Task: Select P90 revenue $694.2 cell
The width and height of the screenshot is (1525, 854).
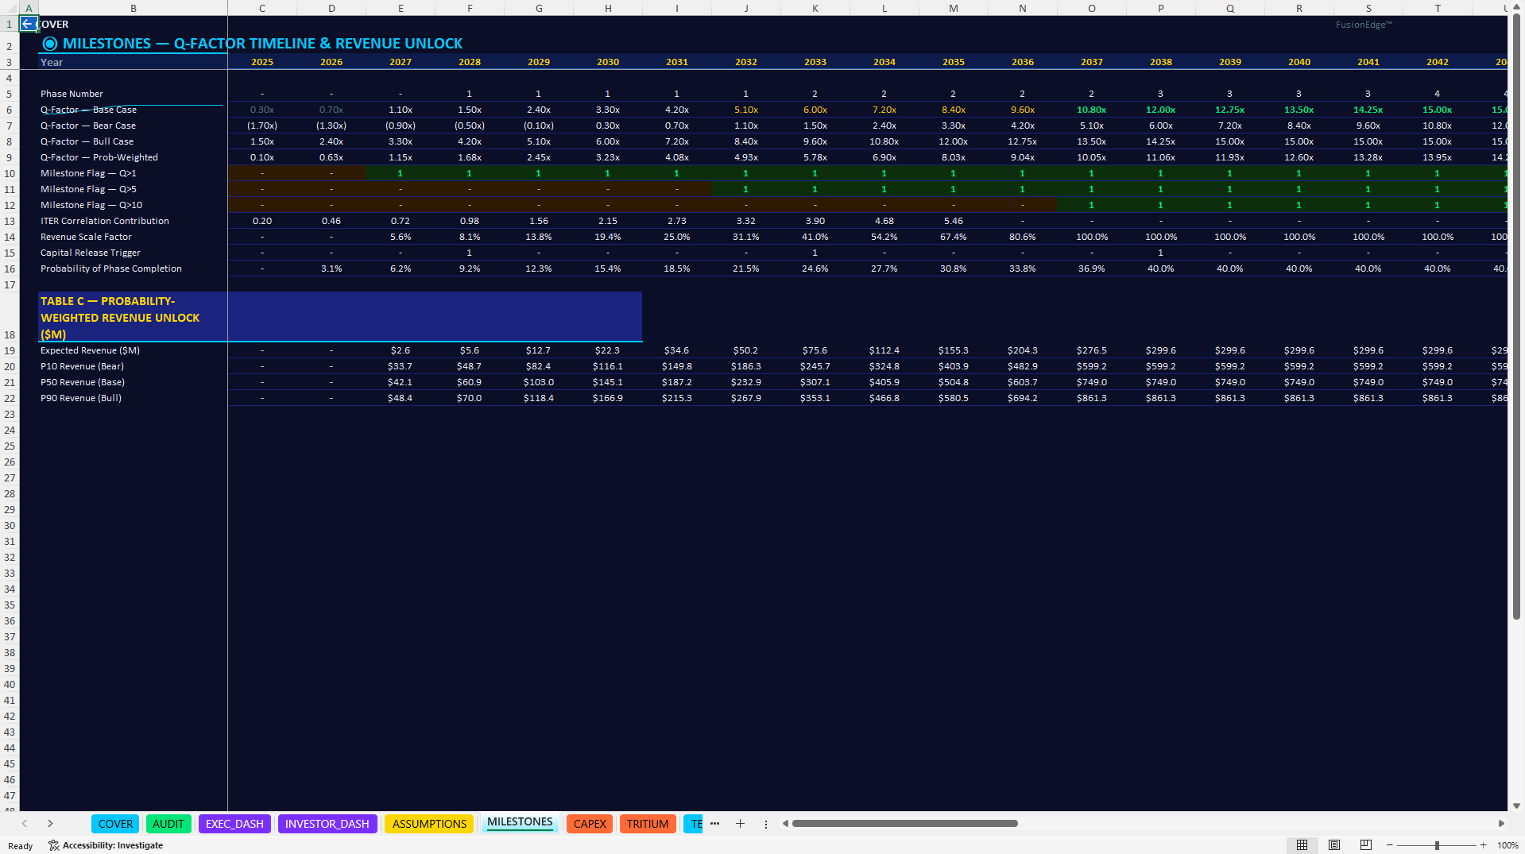Action: 1023,398
